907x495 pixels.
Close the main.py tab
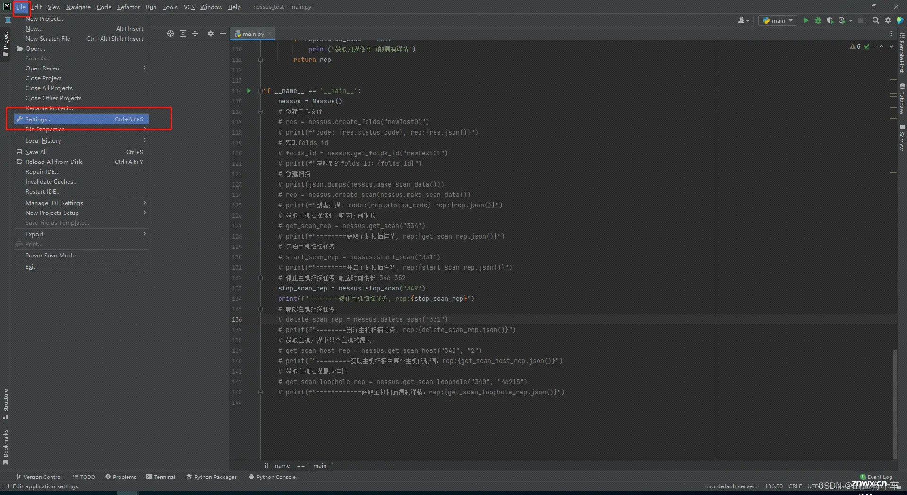tap(270, 34)
